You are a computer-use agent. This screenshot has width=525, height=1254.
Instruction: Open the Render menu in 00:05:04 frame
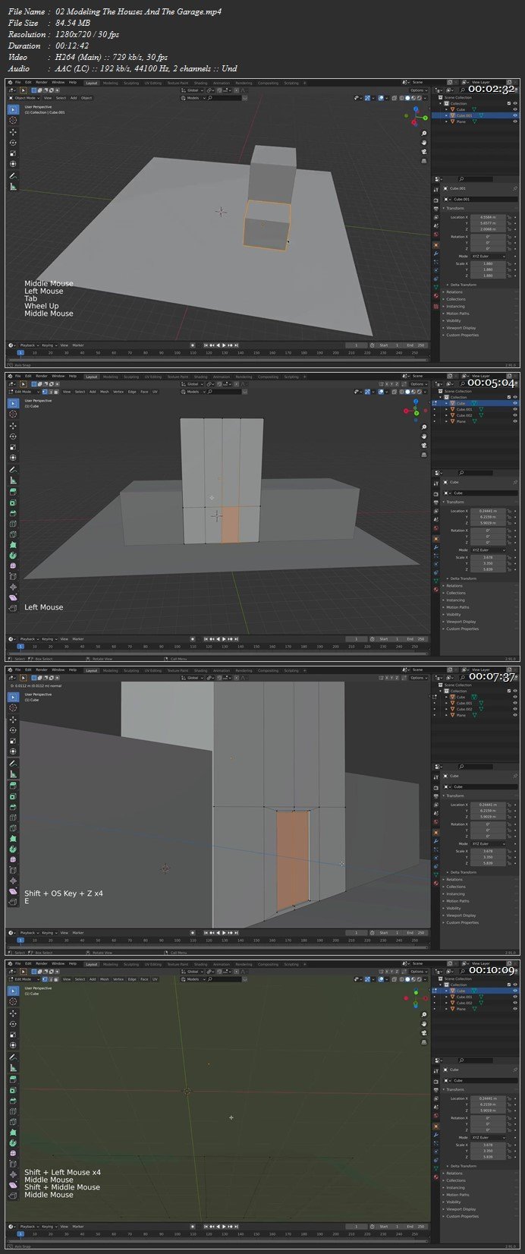(41, 376)
